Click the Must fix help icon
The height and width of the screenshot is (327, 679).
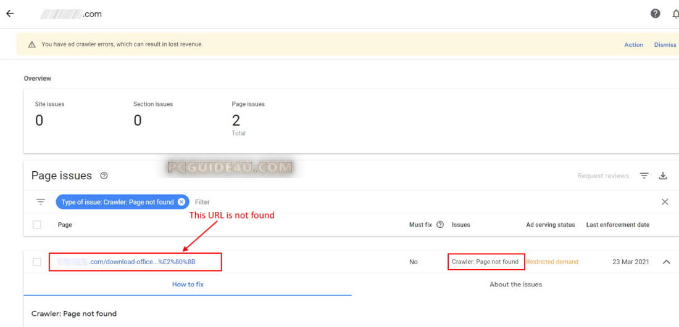point(440,225)
